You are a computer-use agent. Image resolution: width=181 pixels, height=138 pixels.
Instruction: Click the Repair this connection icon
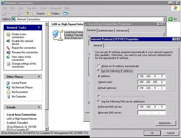pos(8,48)
